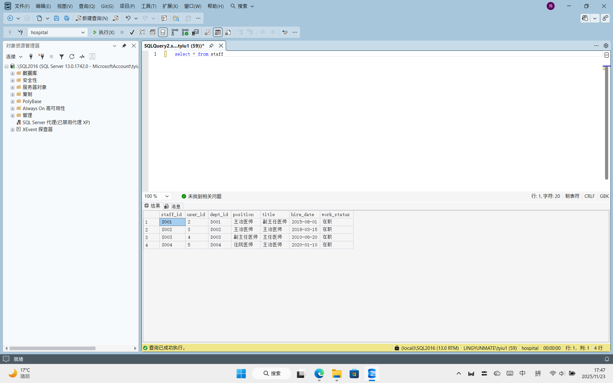The height and width of the screenshot is (383, 613).
Task: Click the Undo arrow icon
Action: [128, 18]
